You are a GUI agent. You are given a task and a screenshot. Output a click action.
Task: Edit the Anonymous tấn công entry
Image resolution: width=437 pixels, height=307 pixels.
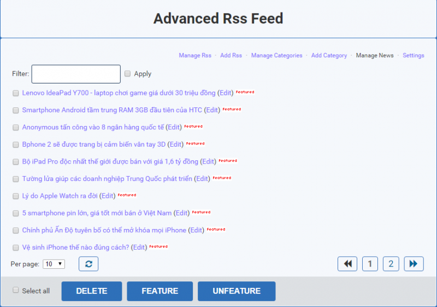(174, 127)
